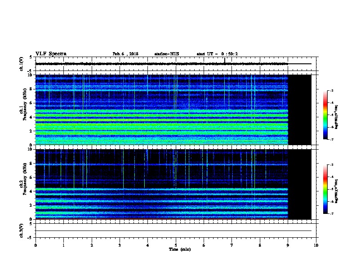Click the "10" tick on the time axis
This screenshot has height=275, width=356.
click(x=316, y=245)
